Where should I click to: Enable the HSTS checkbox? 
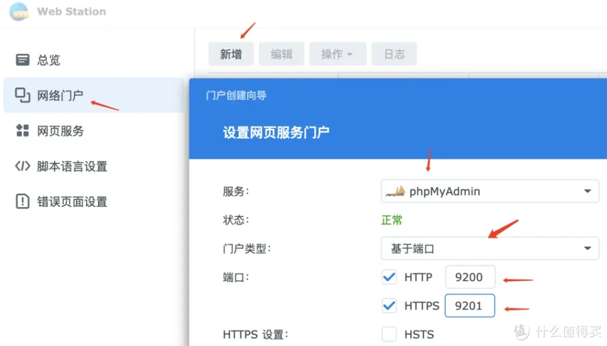coord(389,334)
